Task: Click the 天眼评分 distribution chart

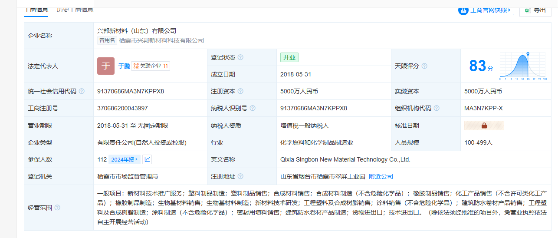Action: [x=523, y=66]
